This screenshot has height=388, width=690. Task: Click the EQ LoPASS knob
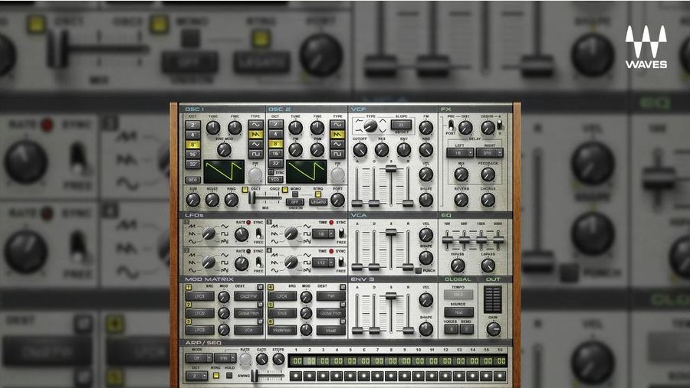[x=488, y=266]
